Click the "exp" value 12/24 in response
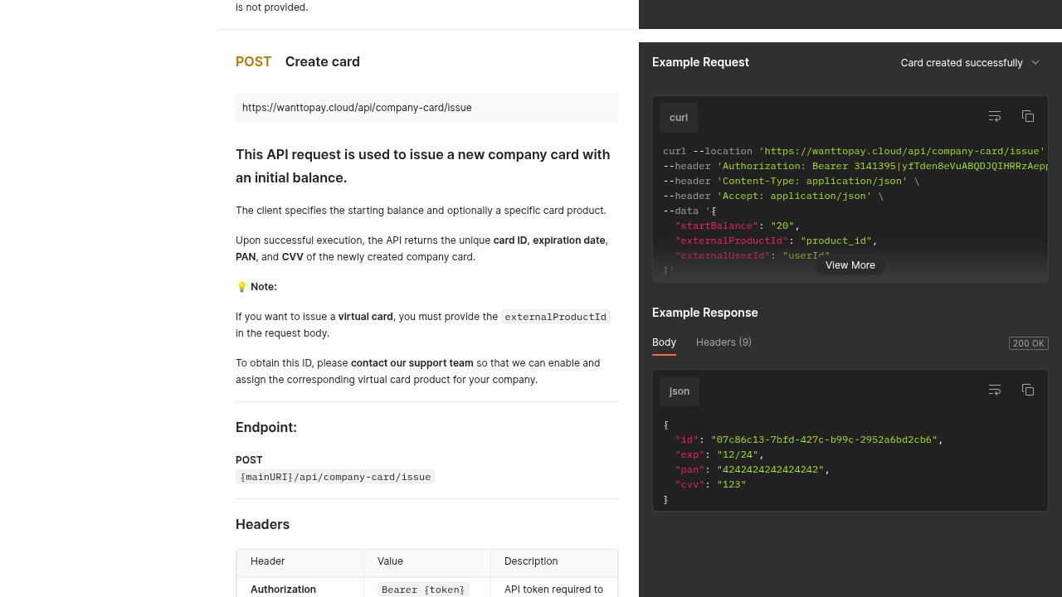Viewport: 1062px width, 597px height. pyautogui.click(x=738, y=455)
